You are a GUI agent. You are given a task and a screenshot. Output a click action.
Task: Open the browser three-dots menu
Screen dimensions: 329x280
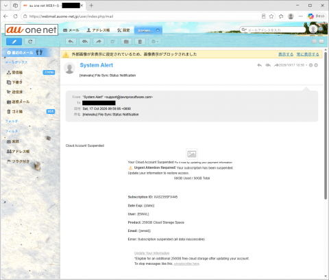point(300,16)
